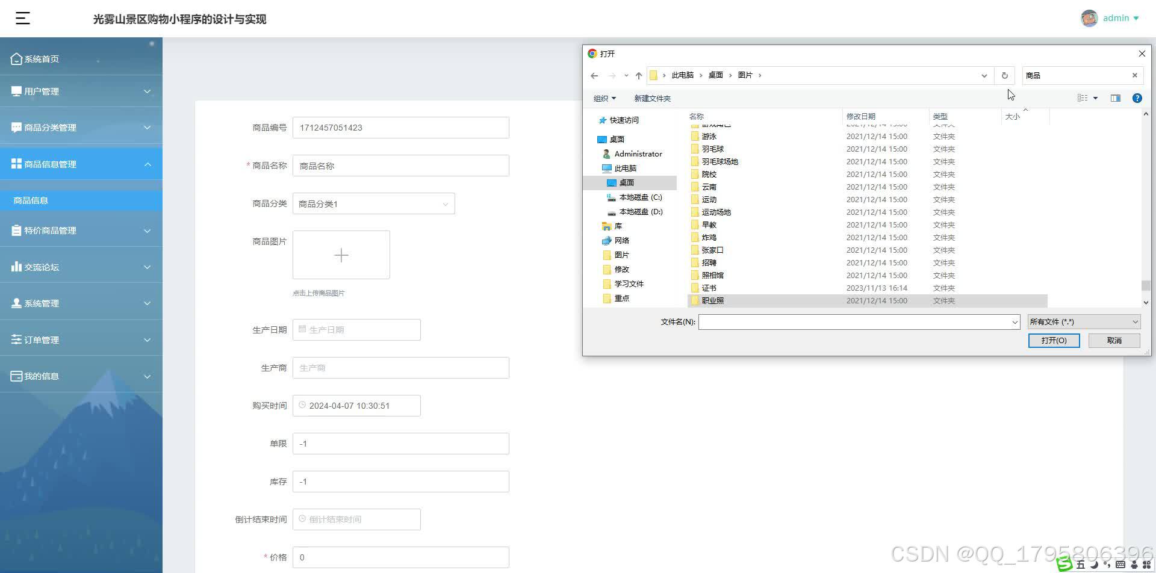Toggle the hamburger menu icon
This screenshot has height=573, width=1156.
23,19
